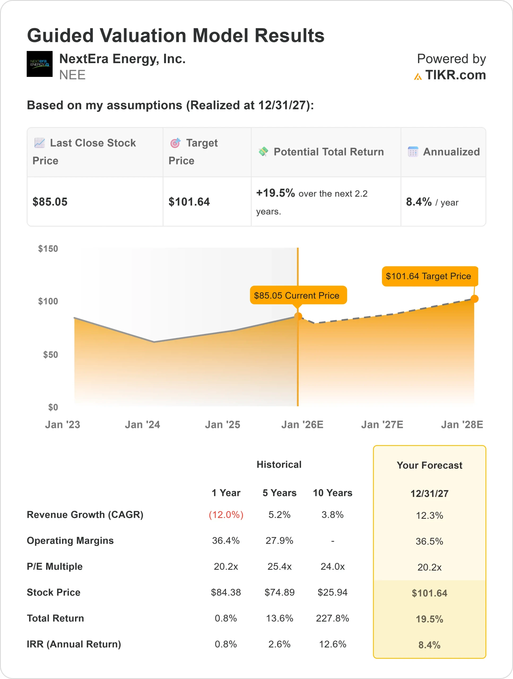Click the Jan '26E axis label
This screenshot has width=513, height=679.
click(302, 425)
